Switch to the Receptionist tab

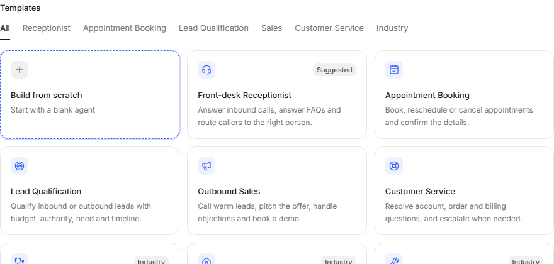click(47, 28)
